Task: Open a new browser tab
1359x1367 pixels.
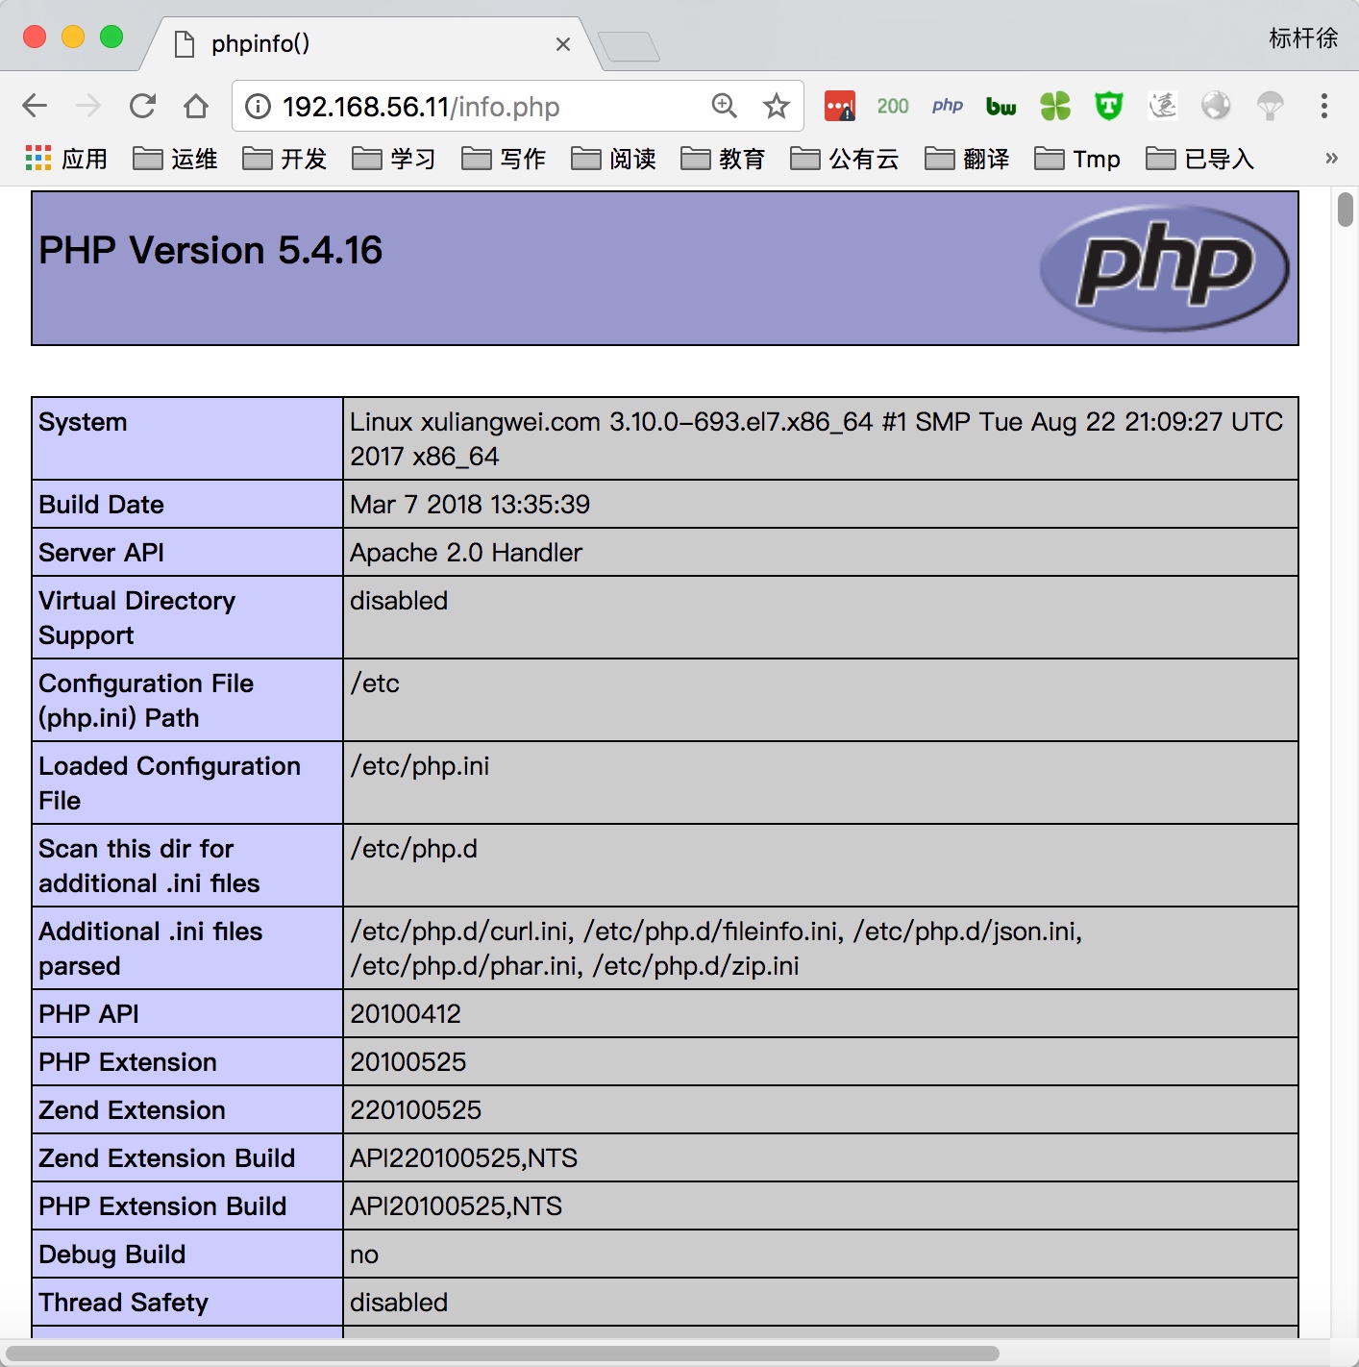Action: [629, 46]
